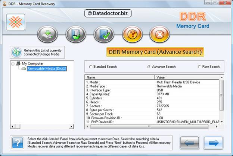Click the '6. Heads :' row name
Image resolution: width=233 pixels, height=156 pixels.
pos(93,102)
